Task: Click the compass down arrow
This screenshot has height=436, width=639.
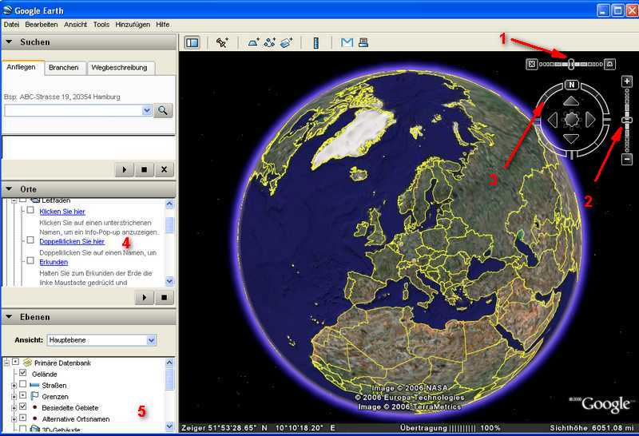Action: 571,139
